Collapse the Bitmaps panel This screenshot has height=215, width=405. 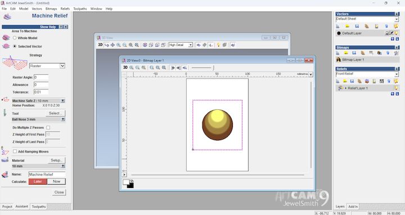[x=397, y=47]
